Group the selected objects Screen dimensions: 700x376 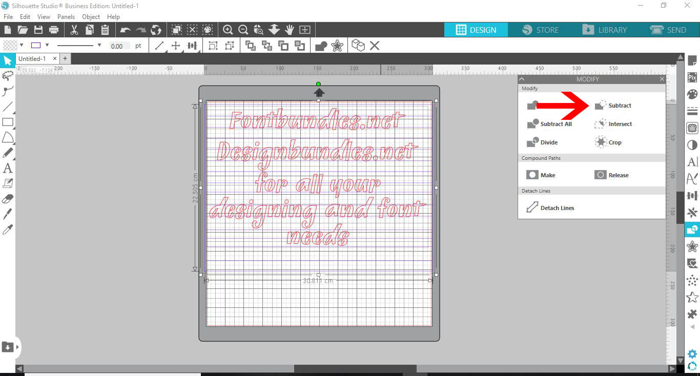tap(213, 46)
